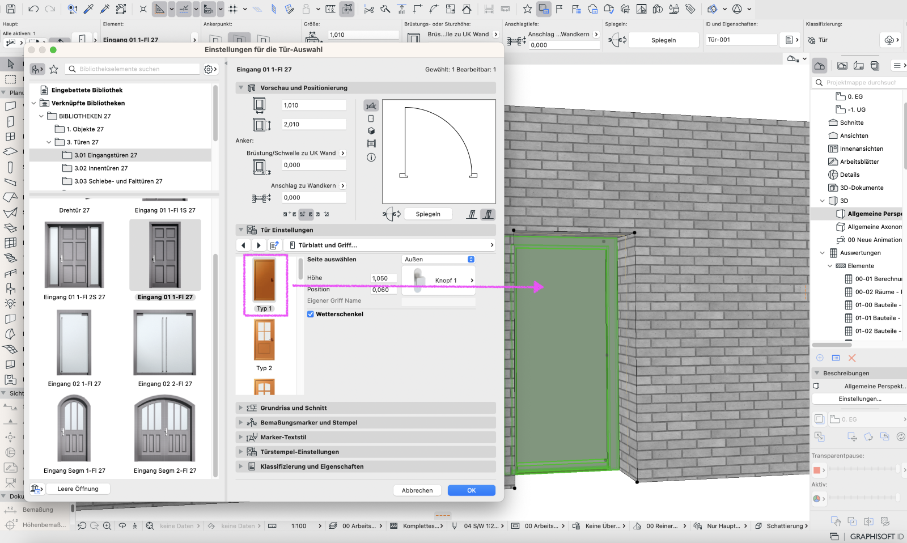Toggle the Wetterschenkel checkbox
The image size is (907, 543).
[310, 314]
